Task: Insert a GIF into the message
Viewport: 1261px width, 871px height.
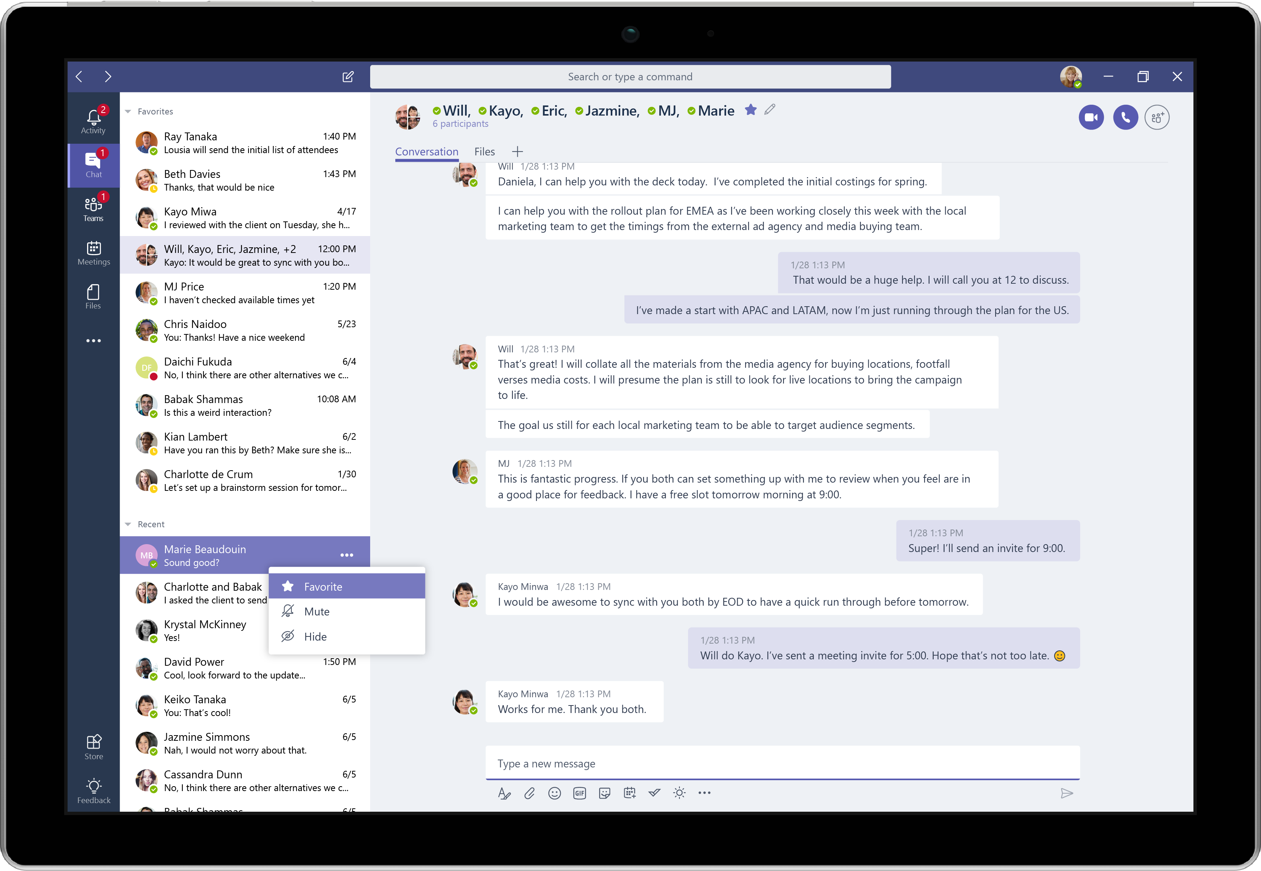Action: tap(579, 793)
